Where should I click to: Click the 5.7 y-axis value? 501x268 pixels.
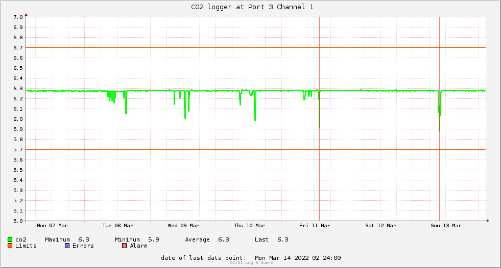18,150
